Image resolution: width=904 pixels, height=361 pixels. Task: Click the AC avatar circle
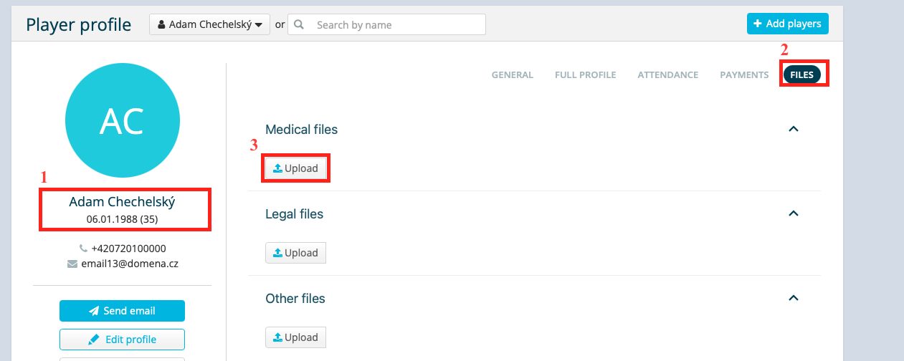[123, 121]
